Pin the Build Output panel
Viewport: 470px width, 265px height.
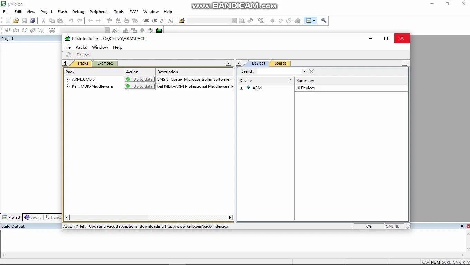(462, 226)
